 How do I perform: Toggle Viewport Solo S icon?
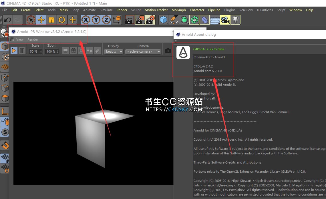point(5,132)
